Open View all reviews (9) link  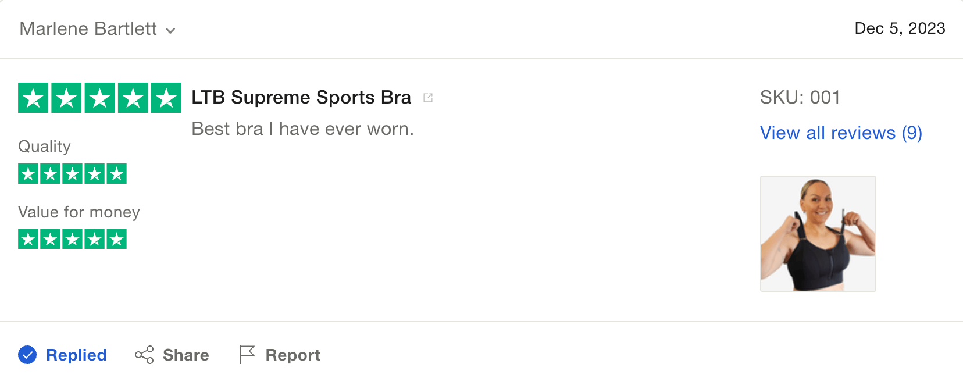click(841, 133)
